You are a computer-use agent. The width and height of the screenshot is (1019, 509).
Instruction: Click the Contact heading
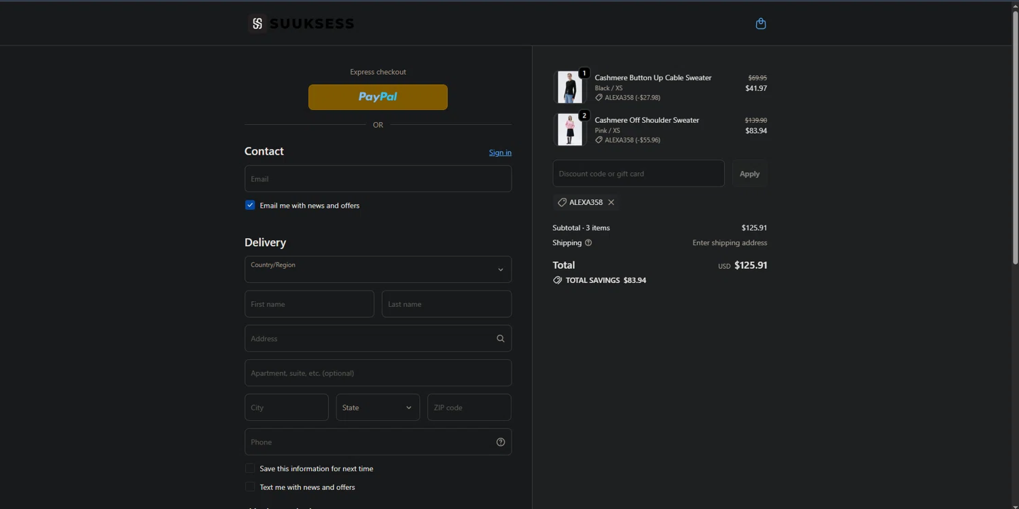tap(264, 151)
